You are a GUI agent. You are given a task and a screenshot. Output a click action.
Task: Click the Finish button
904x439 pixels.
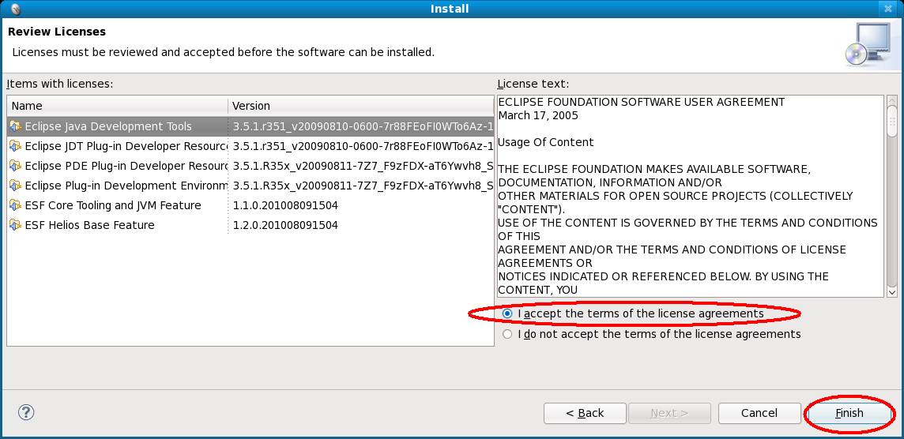[849, 413]
